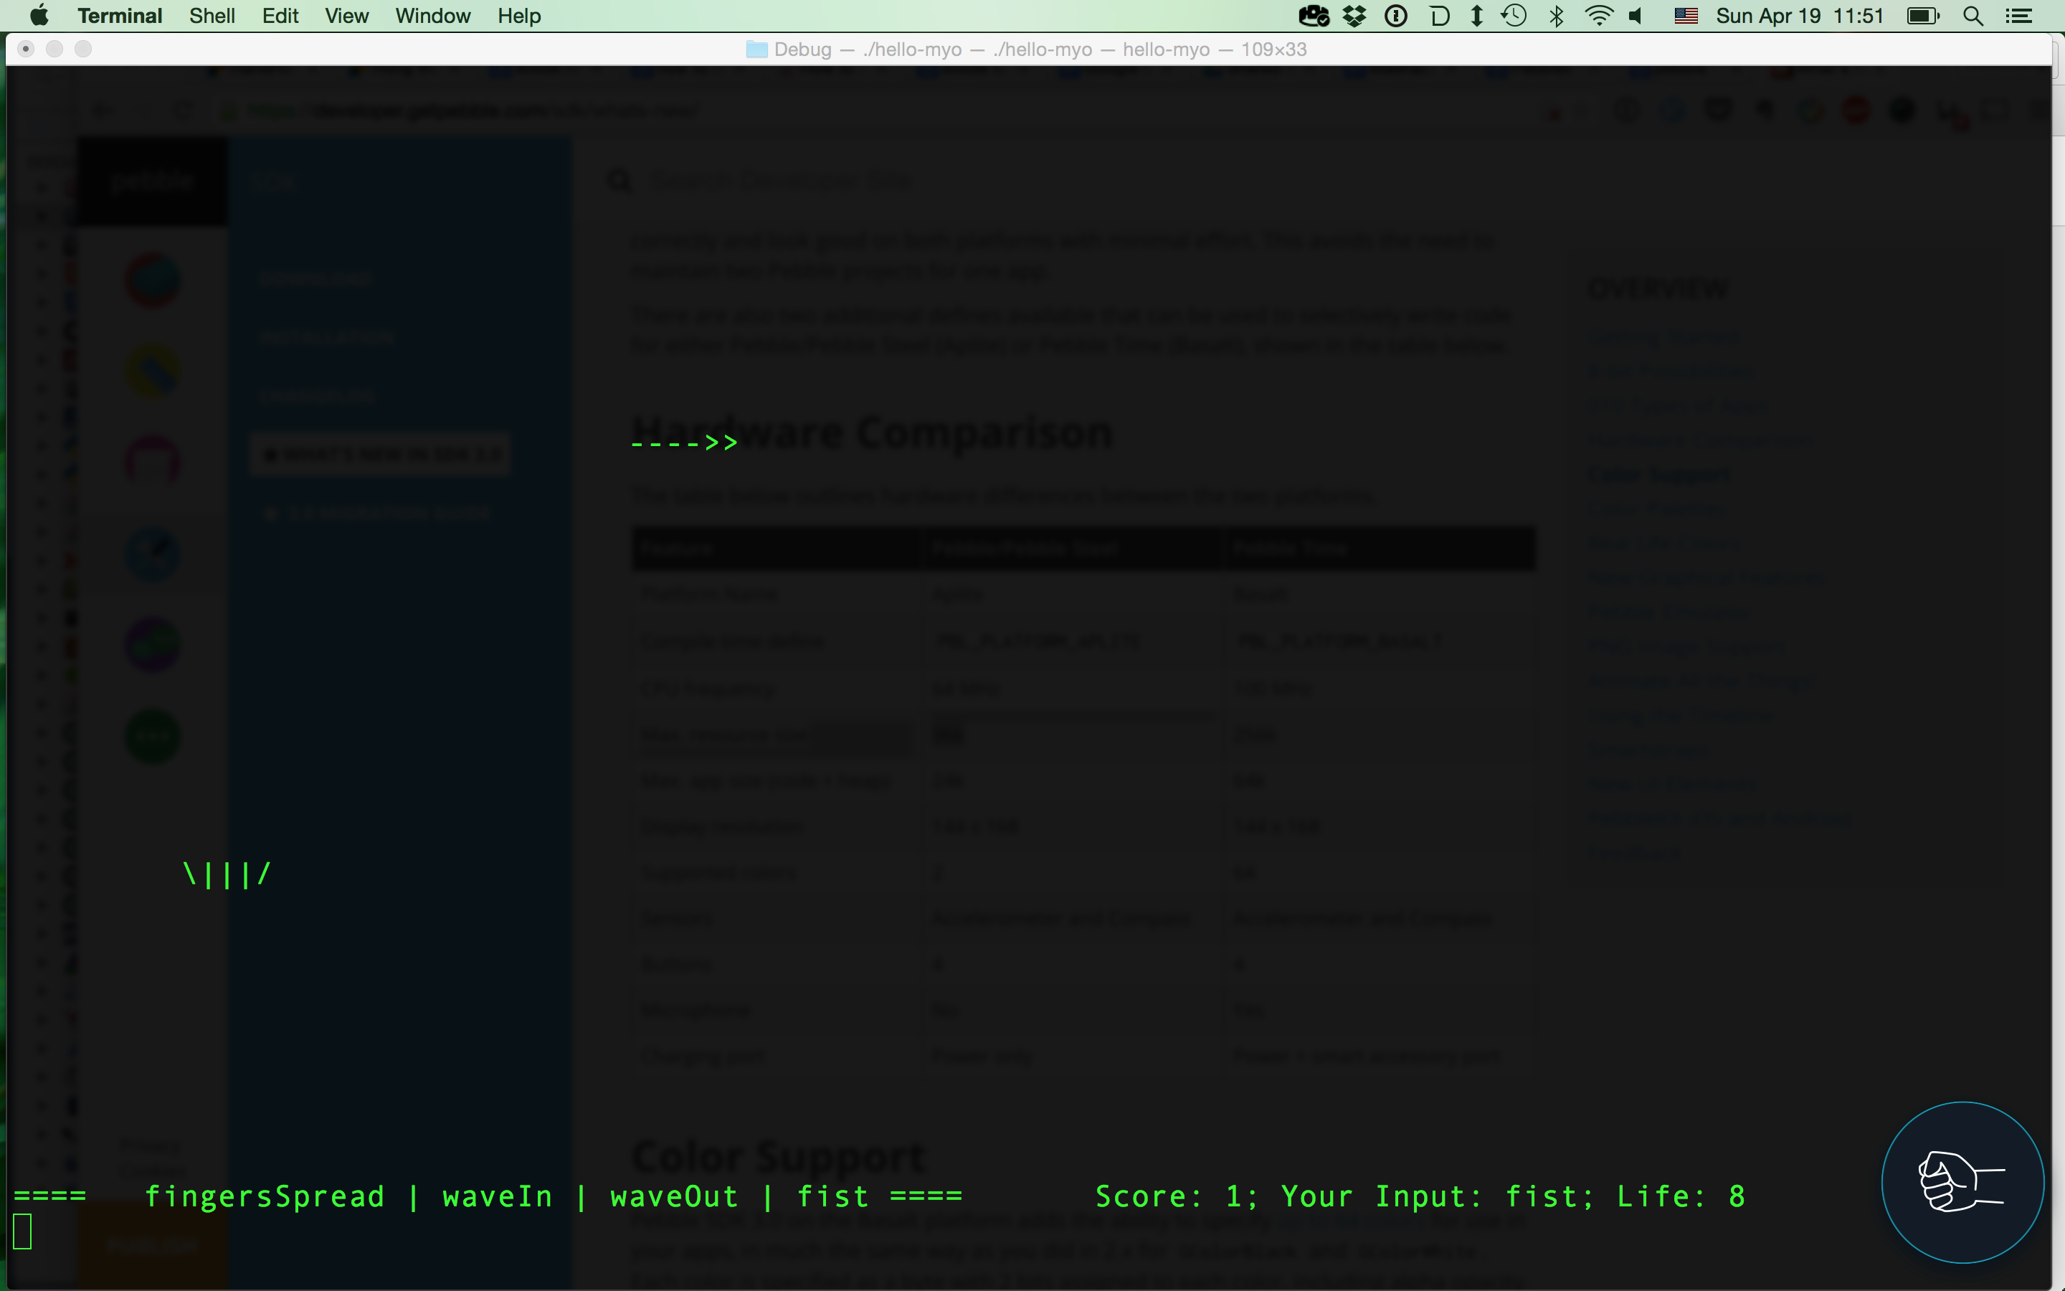This screenshot has height=1291, width=2065.
Task: Click the Dropbox menu bar icon
Action: (1354, 15)
